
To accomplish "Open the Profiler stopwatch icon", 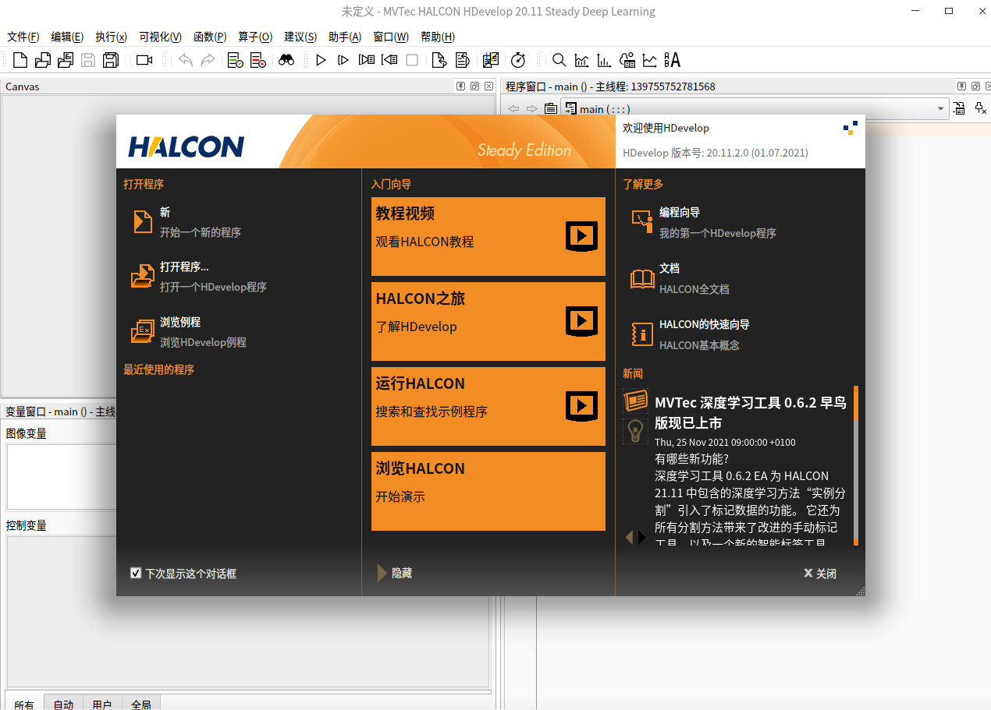I will click(x=518, y=60).
